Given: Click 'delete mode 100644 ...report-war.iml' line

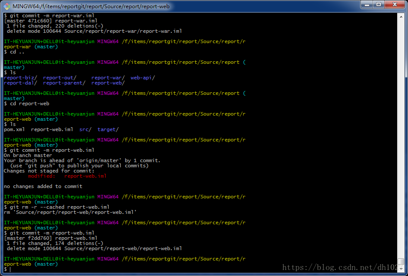Looking at the screenshot, I should [x=95, y=31].
